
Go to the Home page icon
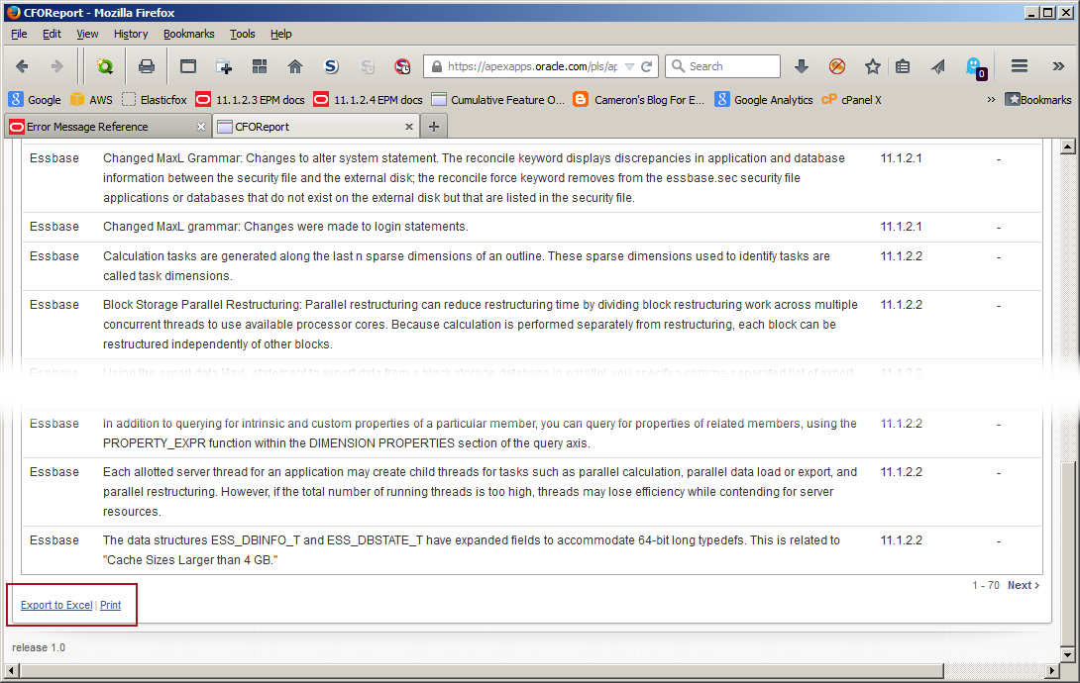point(295,66)
